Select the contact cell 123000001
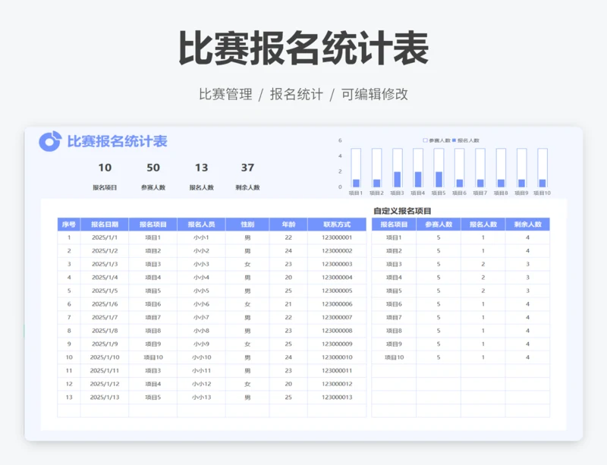The height and width of the screenshot is (465, 607). (x=337, y=237)
